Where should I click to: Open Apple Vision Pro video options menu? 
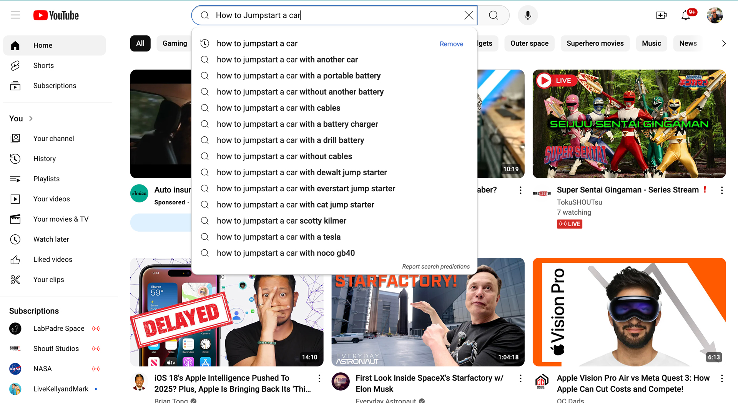coord(722,378)
